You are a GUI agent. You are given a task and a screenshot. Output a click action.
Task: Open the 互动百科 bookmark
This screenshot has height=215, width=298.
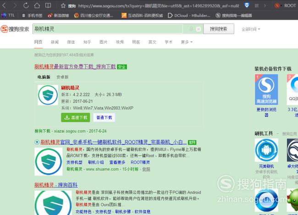[142, 16]
